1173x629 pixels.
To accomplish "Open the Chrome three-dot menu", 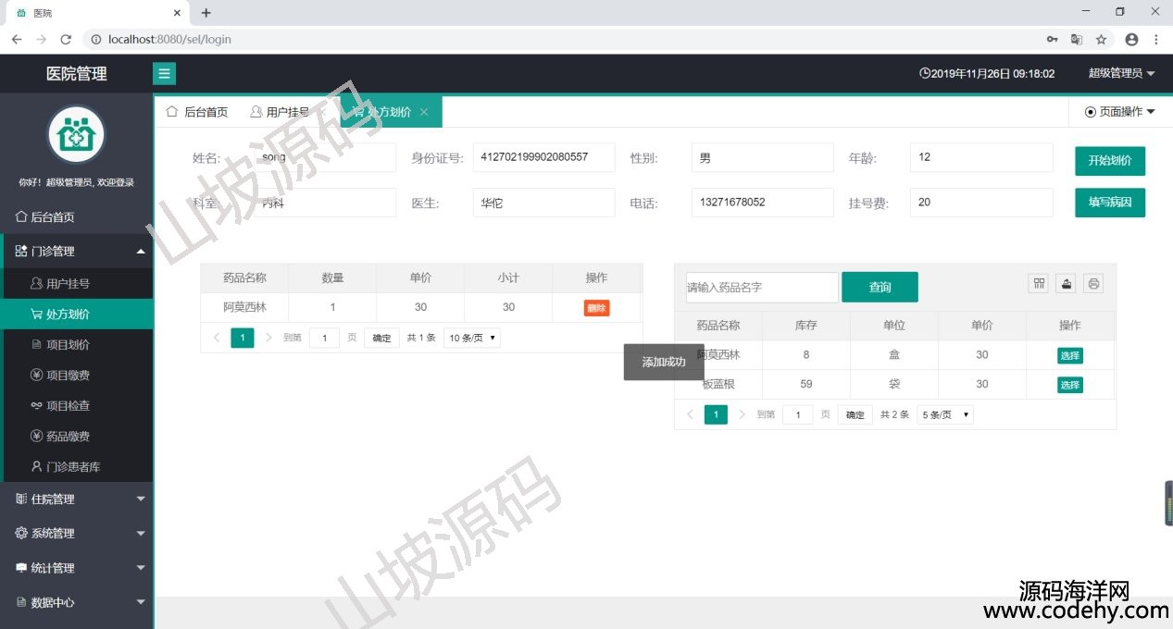I will coord(1156,40).
